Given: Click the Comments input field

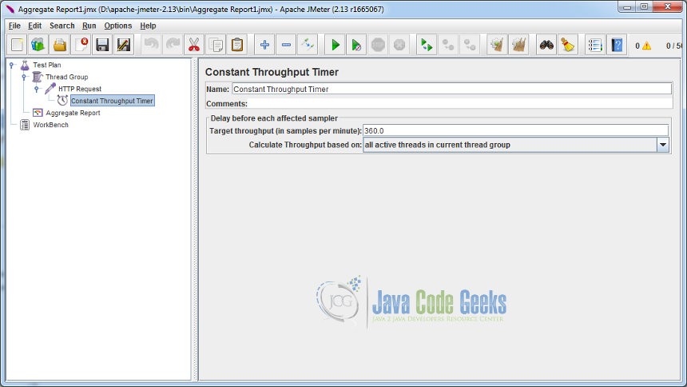Looking at the screenshot, I should pos(460,104).
